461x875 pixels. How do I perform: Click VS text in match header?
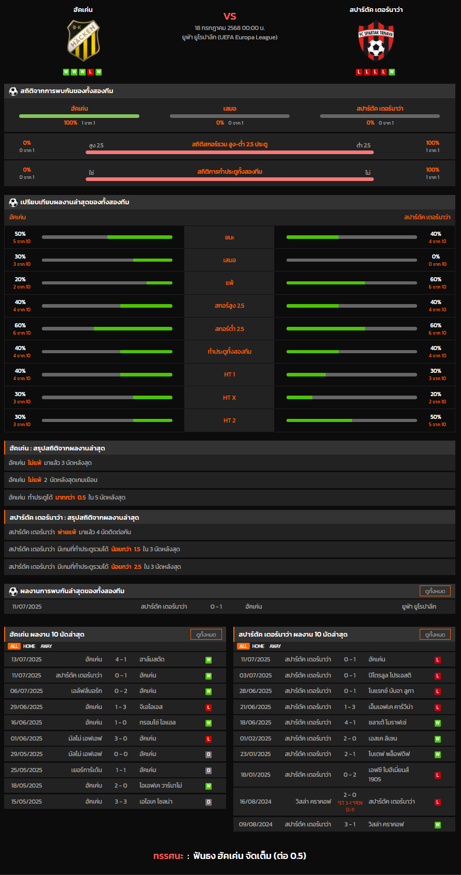click(x=230, y=16)
